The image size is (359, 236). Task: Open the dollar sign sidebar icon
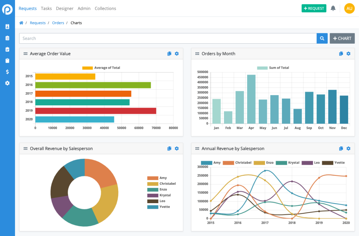pos(7,72)
